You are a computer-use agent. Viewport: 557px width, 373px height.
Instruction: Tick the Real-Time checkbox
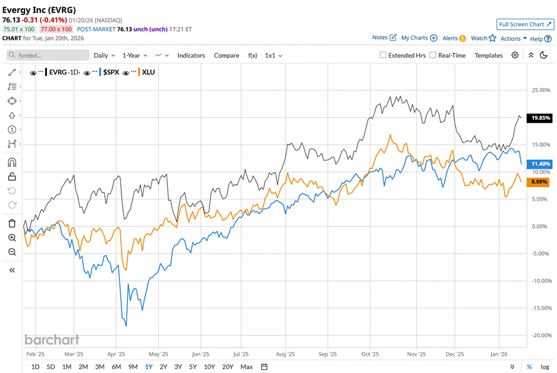click(433, 55)
